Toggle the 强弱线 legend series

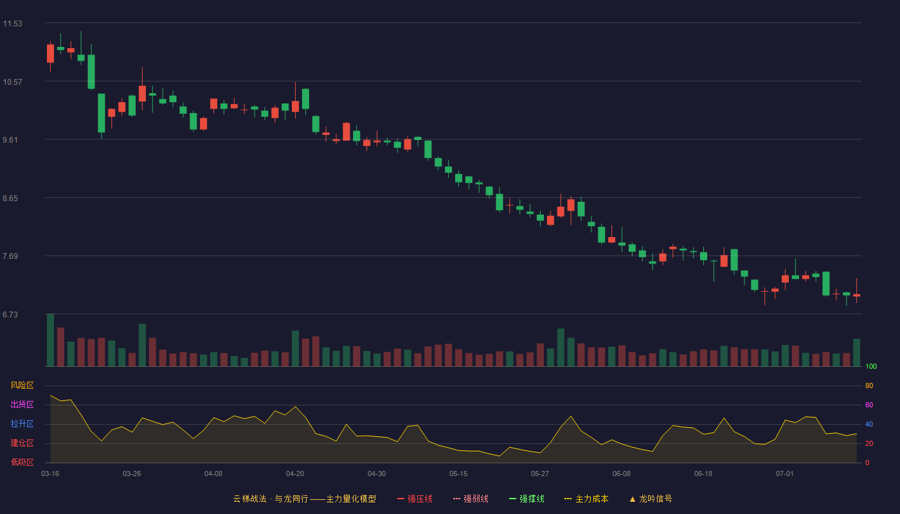point(471,499)
